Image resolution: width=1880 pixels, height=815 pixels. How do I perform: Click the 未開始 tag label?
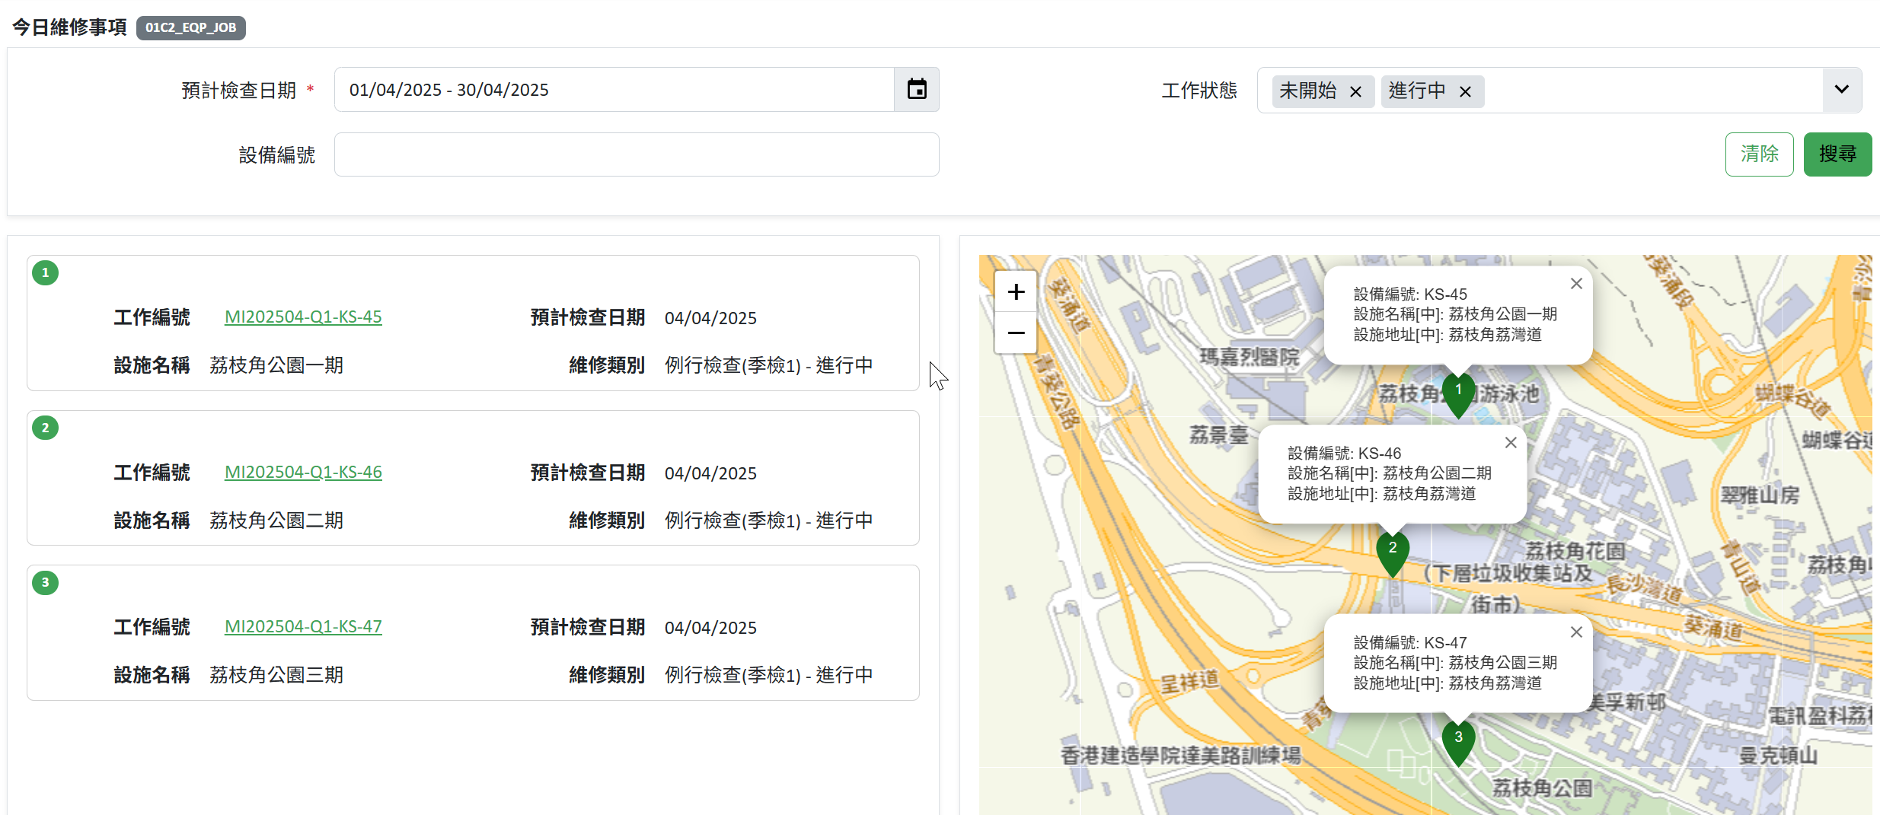[1308, 91]
